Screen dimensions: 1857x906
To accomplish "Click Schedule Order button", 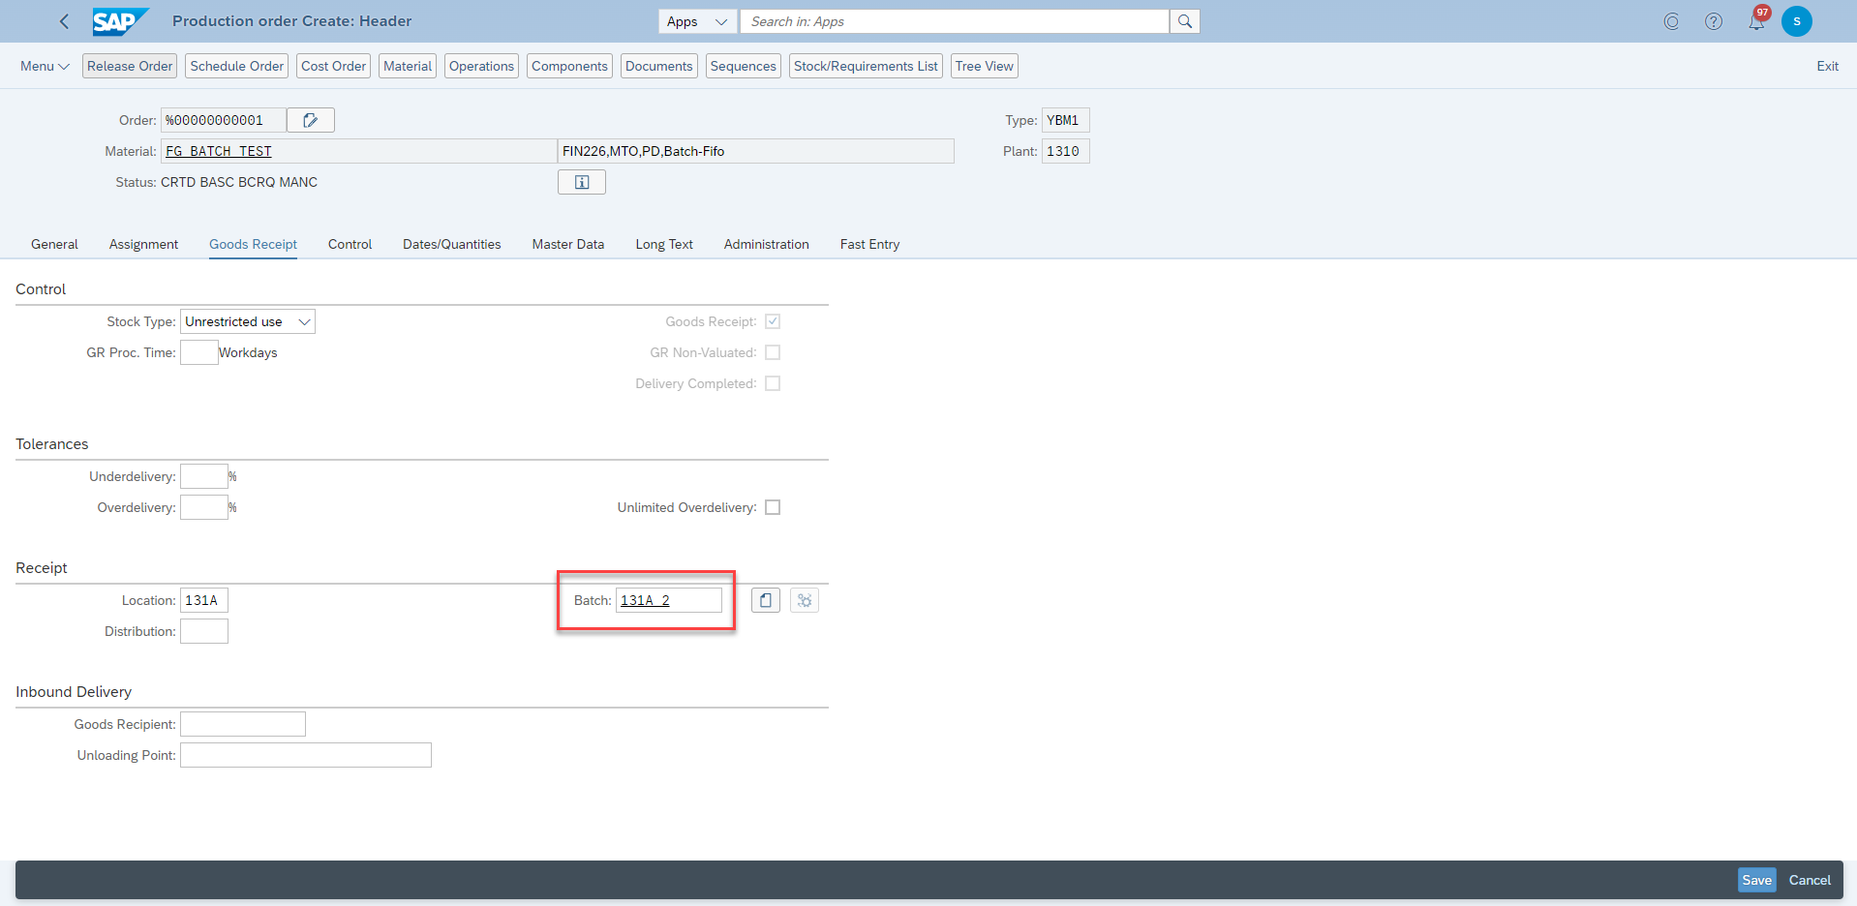I will (x=237, y=66).
